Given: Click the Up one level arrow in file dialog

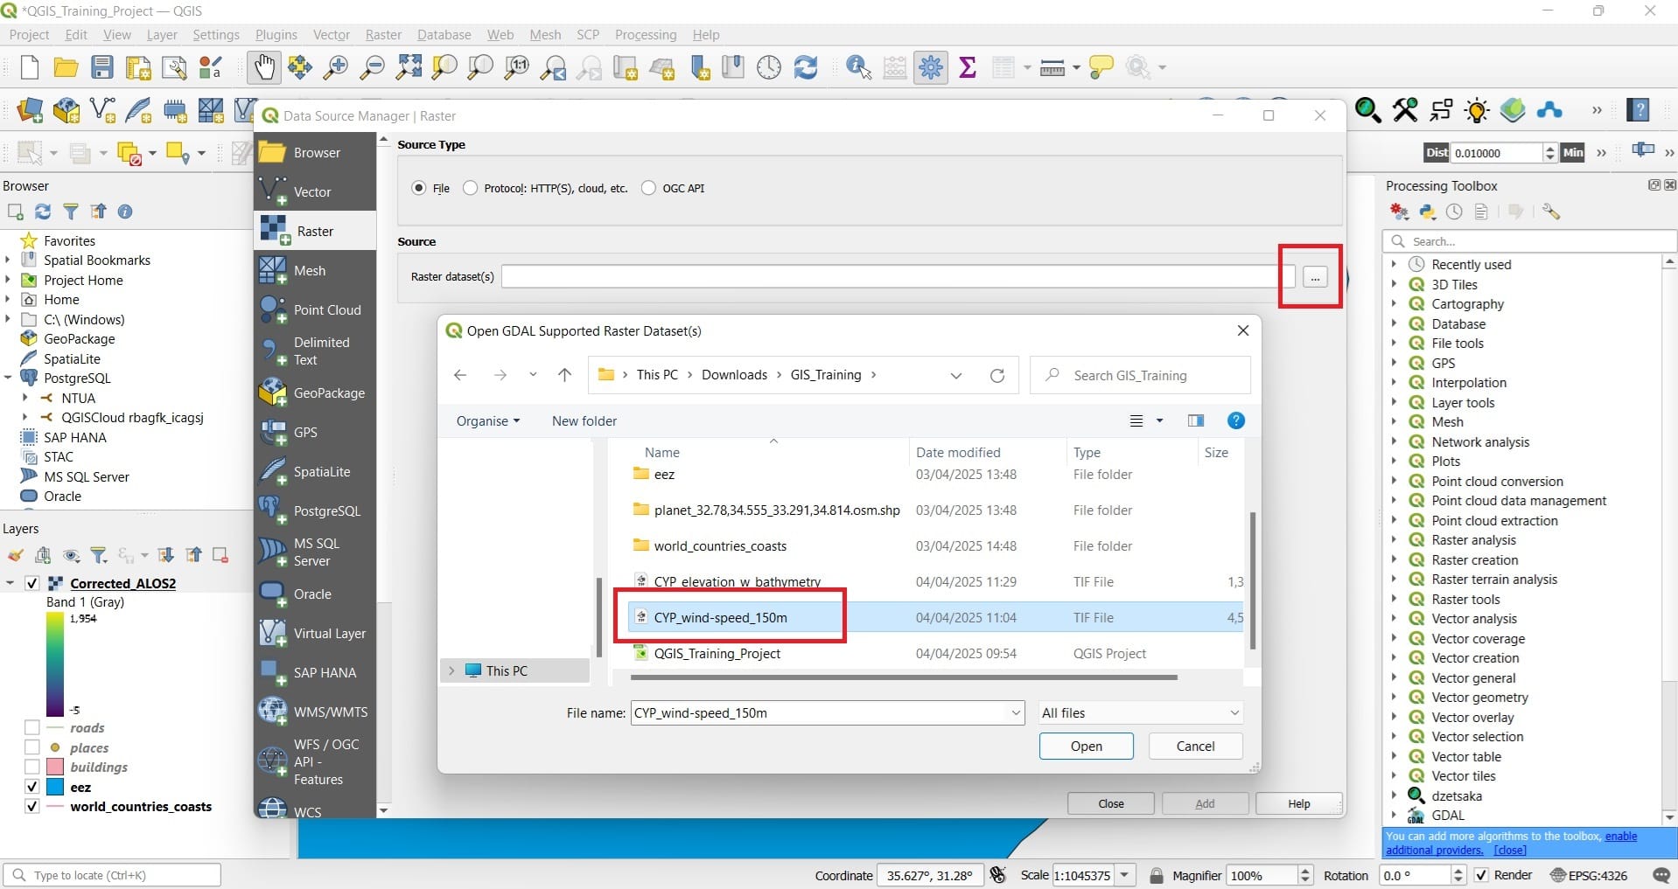Looking at the screenshot, I should (564, 375).
